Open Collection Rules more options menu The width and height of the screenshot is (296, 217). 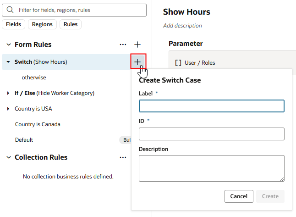123,157
